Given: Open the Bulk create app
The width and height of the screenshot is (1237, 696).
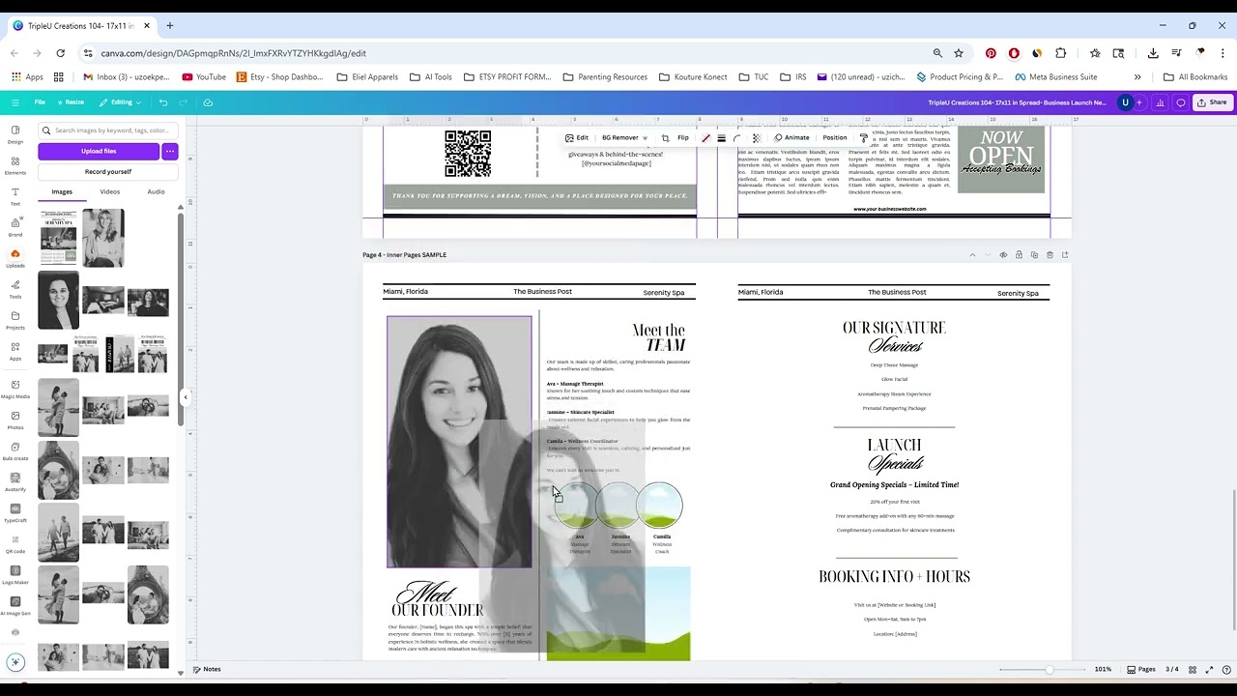Looking at the screenshot, I should coord(14,450).
